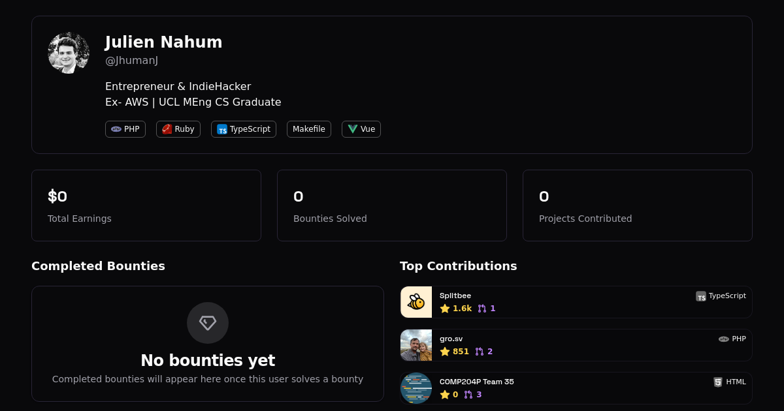Click the @JhumanJ username handle
The width and height of the screenshot is (784, 411).
[131, 61]
